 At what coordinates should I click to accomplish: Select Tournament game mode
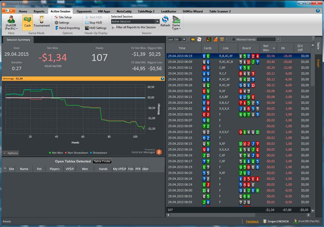point(41,22)
